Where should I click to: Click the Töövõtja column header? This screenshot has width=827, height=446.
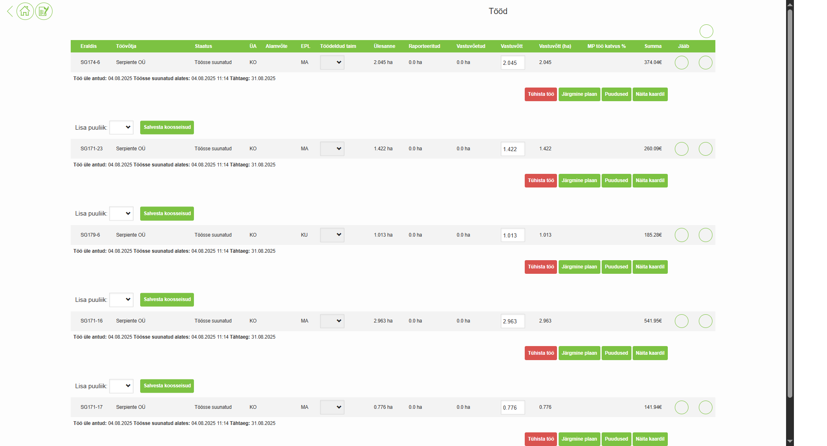click(126, 46)
